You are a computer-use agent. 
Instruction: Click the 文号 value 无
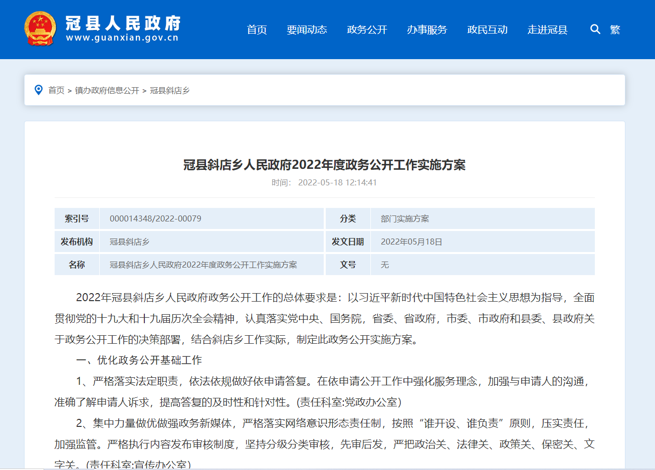(x=385, y=265)
